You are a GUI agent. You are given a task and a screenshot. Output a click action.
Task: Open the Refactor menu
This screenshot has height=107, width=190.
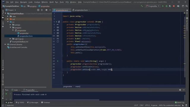coord(45,2)
